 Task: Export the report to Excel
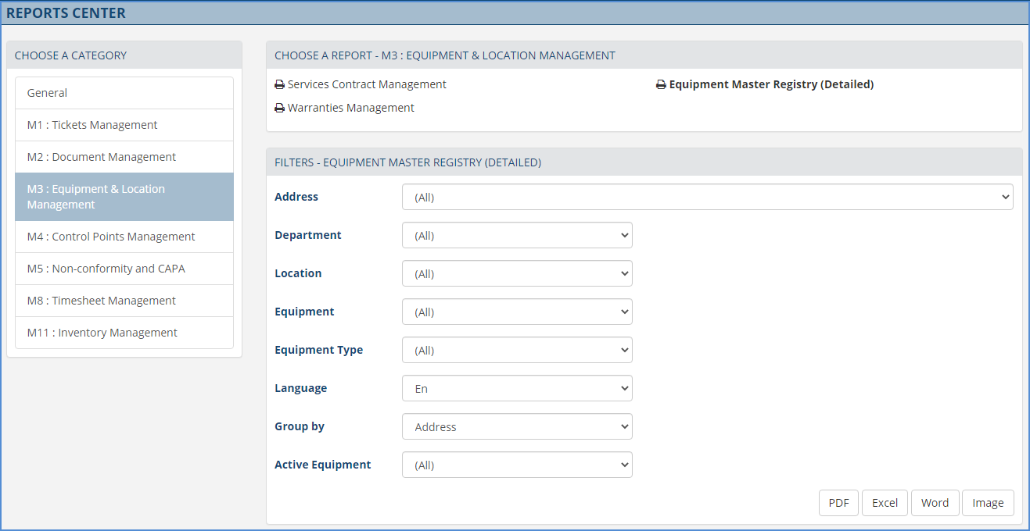pyautogui.click(x=885, y=503)
